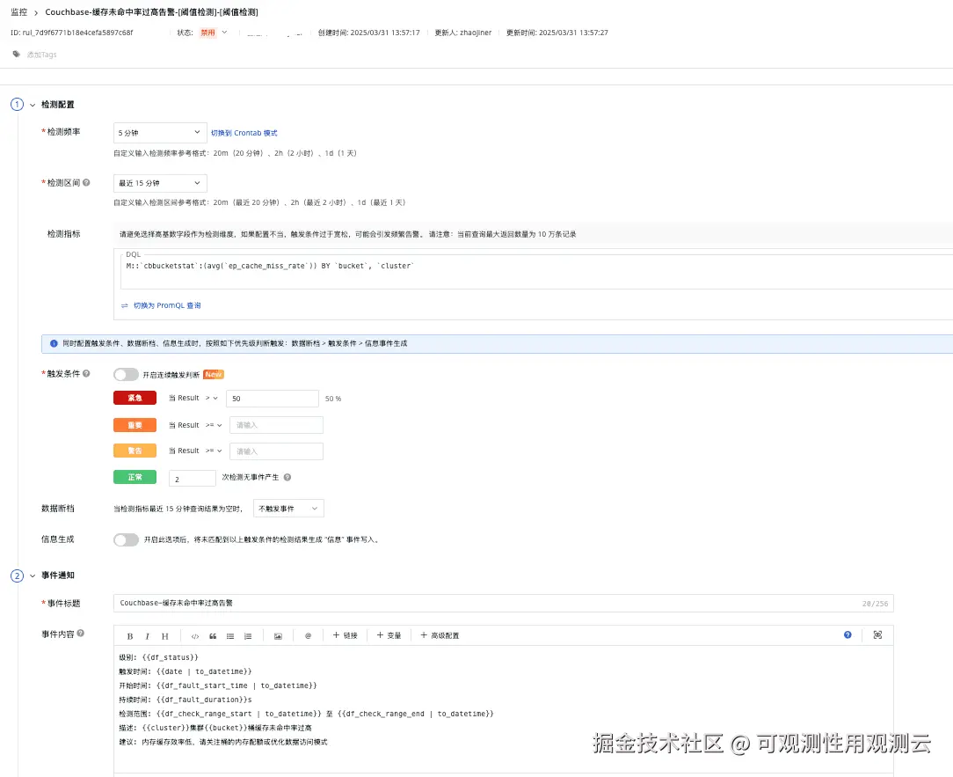953x777 pixels.
Task: Click the swap icon beside 切换为 PromQL 查询
Action: click(x=125, y=305)
